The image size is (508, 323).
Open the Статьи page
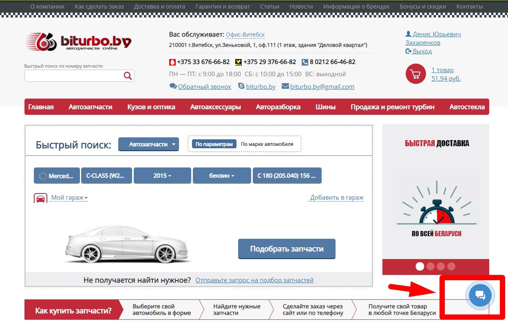coord(269,7)
